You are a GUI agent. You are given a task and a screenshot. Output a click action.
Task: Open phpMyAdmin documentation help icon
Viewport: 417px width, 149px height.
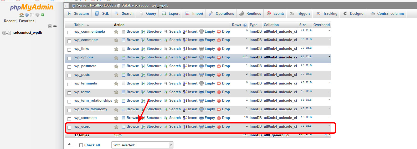pyautogui.click(x=27, y=15)
